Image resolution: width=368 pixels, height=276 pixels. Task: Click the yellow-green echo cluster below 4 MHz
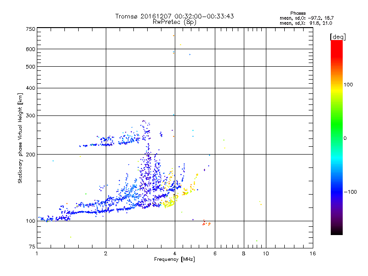click(x=169, y=202)
